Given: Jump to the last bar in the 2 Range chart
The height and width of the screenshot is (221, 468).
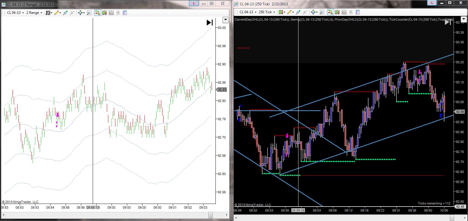Looking at the screenshot, I should coord(210,22).
